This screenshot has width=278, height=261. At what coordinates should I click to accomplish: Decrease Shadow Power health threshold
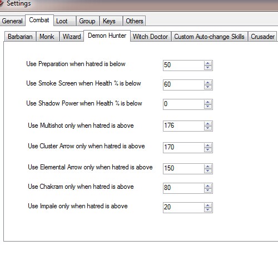tap(208, 107)
